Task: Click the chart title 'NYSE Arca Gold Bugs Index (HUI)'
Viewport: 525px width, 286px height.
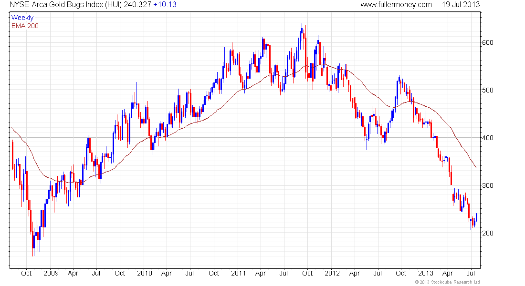Action: click(65, 5)
